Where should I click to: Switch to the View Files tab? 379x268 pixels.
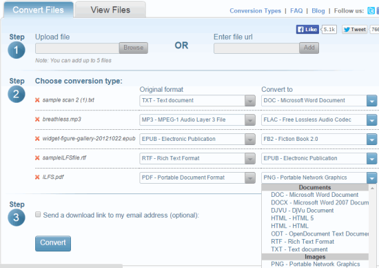tap(110, 10)
